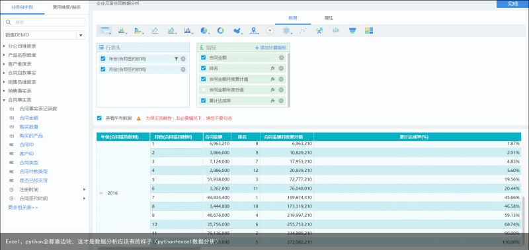
Task: Select the 合同ID field in tree
Action: coord(26,144)
